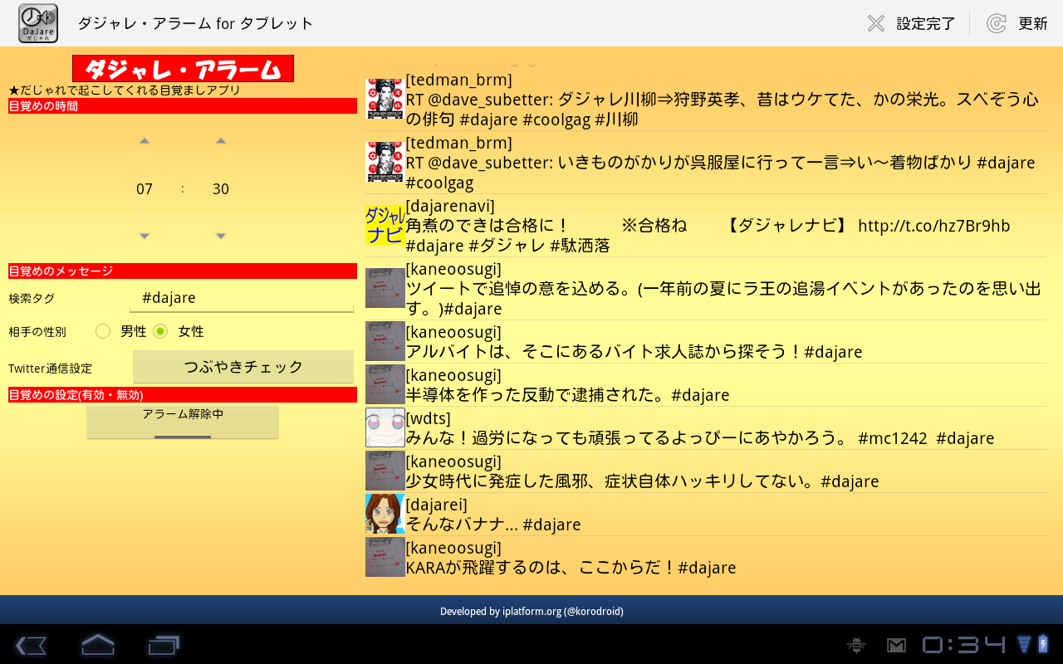Click the つぶやきチェック button

pyautogui.click(x=243, y=367)
